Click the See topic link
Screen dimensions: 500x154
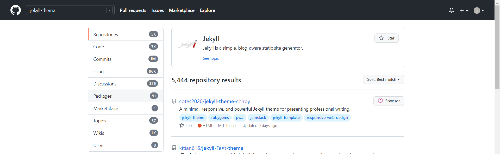click(x=211, y=58)
